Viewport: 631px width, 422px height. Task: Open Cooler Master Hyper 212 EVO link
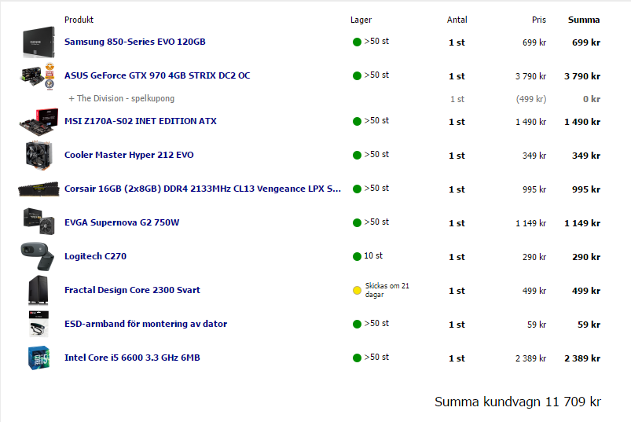(129, 155)
